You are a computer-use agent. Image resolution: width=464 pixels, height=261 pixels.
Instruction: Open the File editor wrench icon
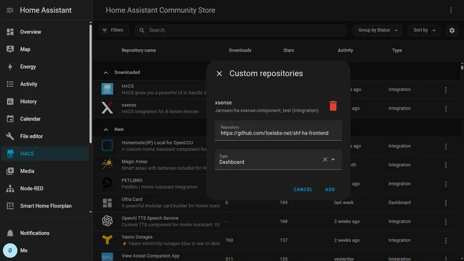10,136
